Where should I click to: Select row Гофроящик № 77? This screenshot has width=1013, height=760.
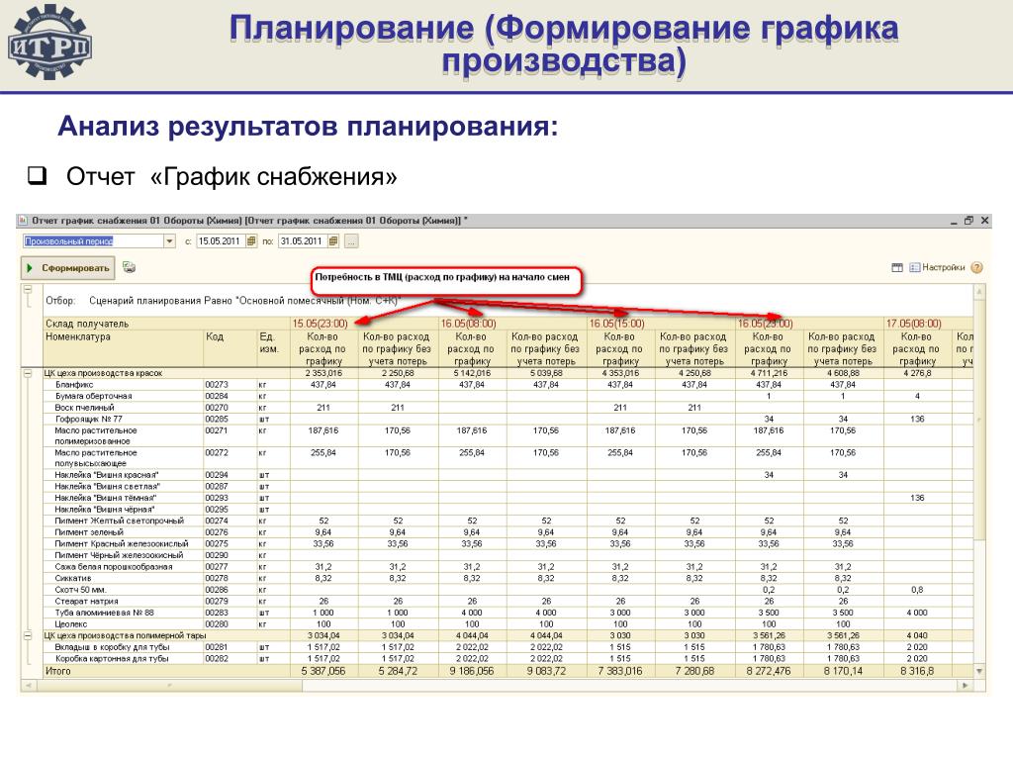[88, 419]
